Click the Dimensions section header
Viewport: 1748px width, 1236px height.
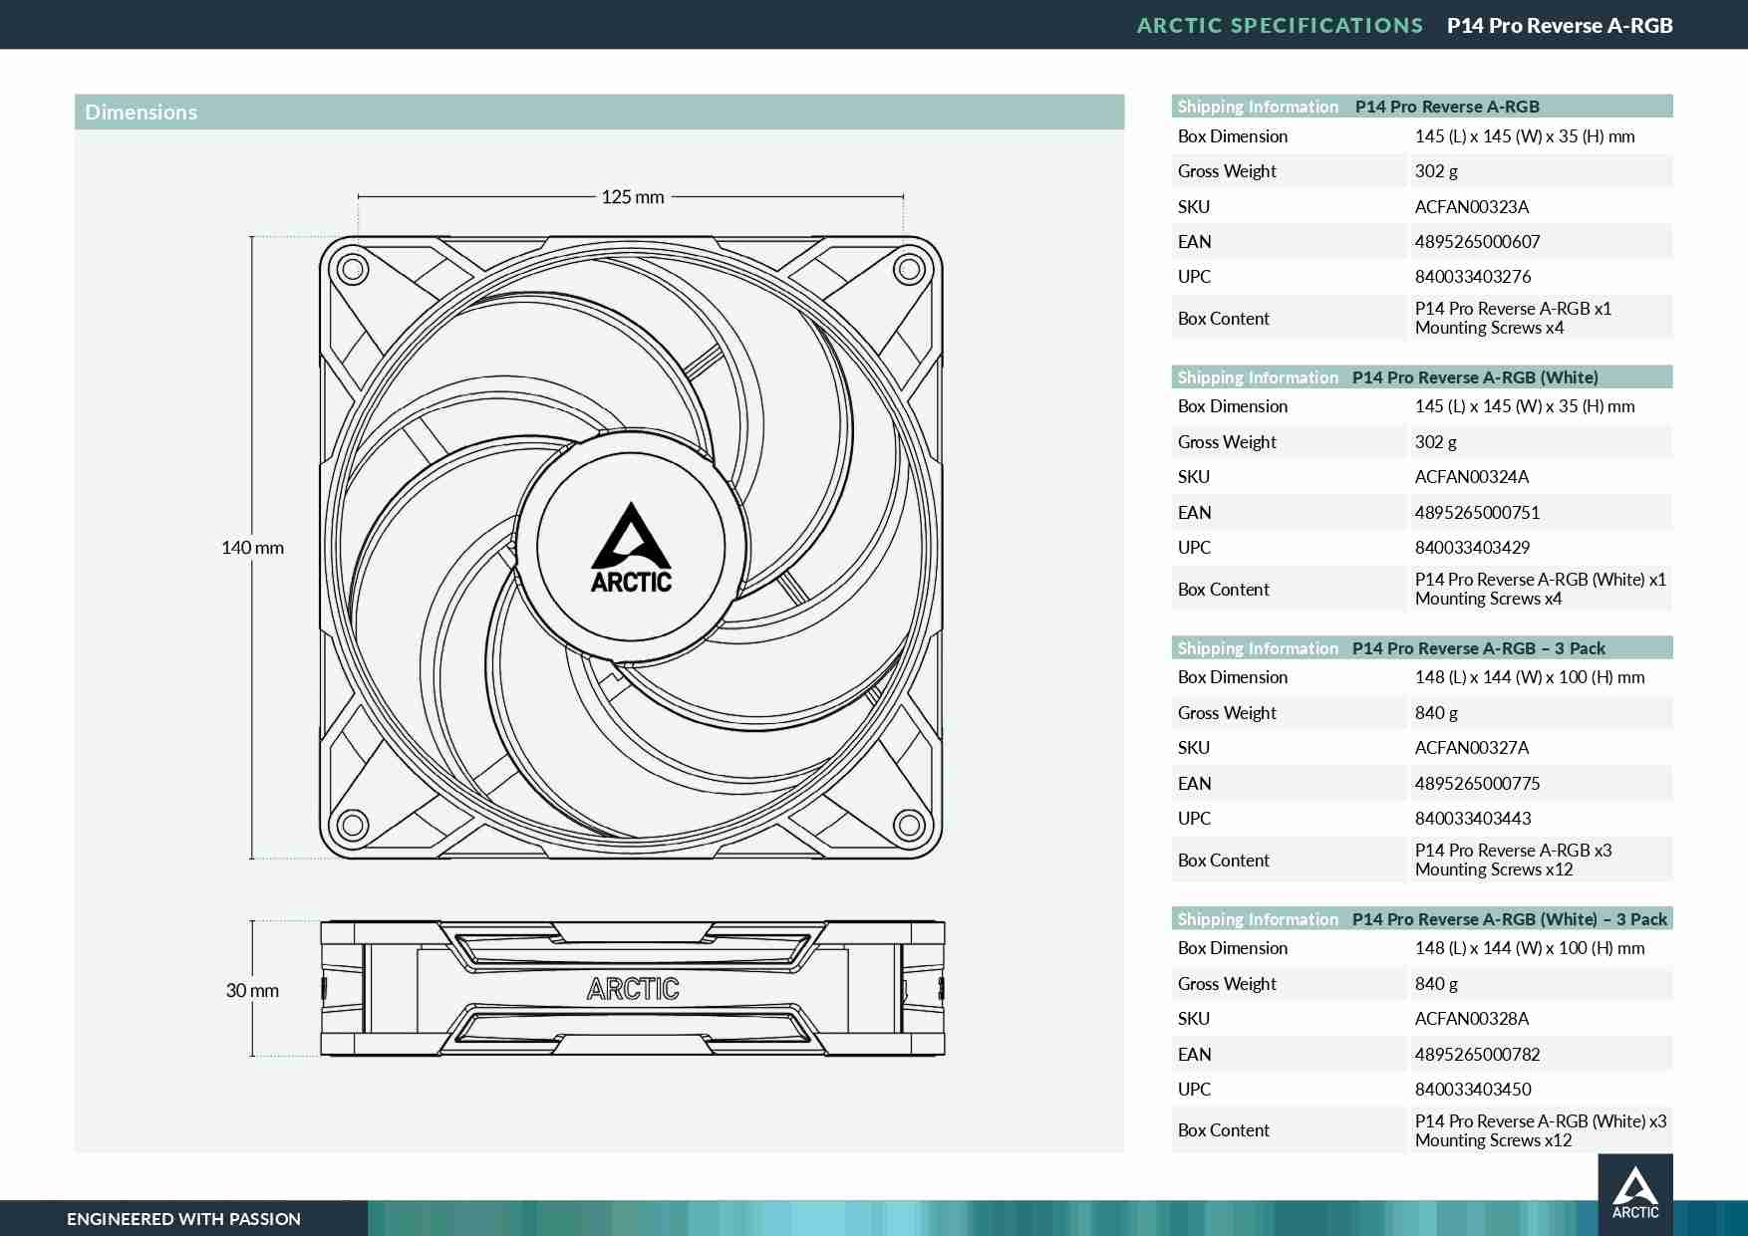(599, 113)
